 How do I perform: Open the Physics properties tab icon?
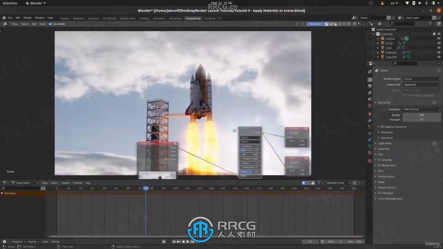pos(370,133)
